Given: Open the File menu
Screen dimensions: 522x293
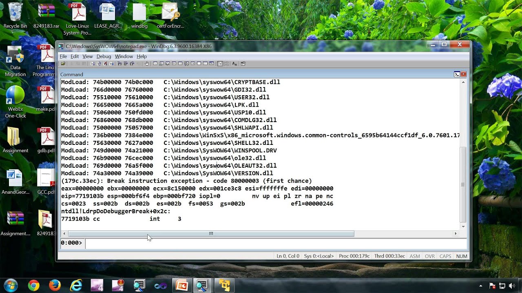Looking at the screenshot, I should tap(63, 56).
